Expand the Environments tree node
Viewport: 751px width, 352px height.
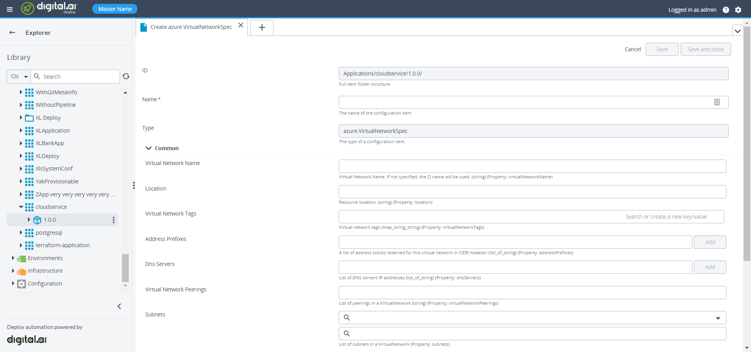point(13,258)
